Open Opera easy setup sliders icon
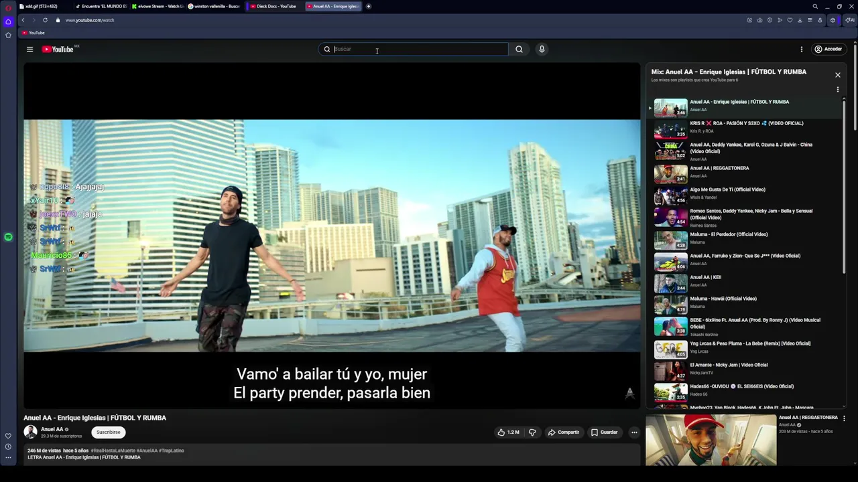 pyautogui.click(x=810, y=20)
